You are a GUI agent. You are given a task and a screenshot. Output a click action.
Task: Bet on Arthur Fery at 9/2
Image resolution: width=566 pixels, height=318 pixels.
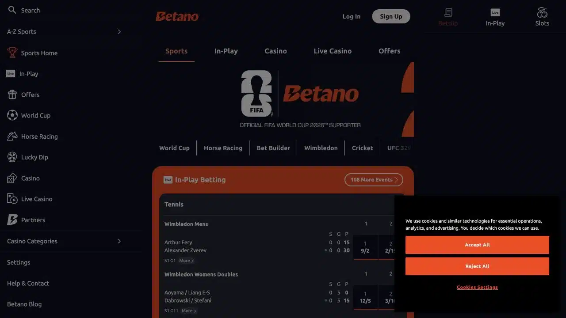365,247
